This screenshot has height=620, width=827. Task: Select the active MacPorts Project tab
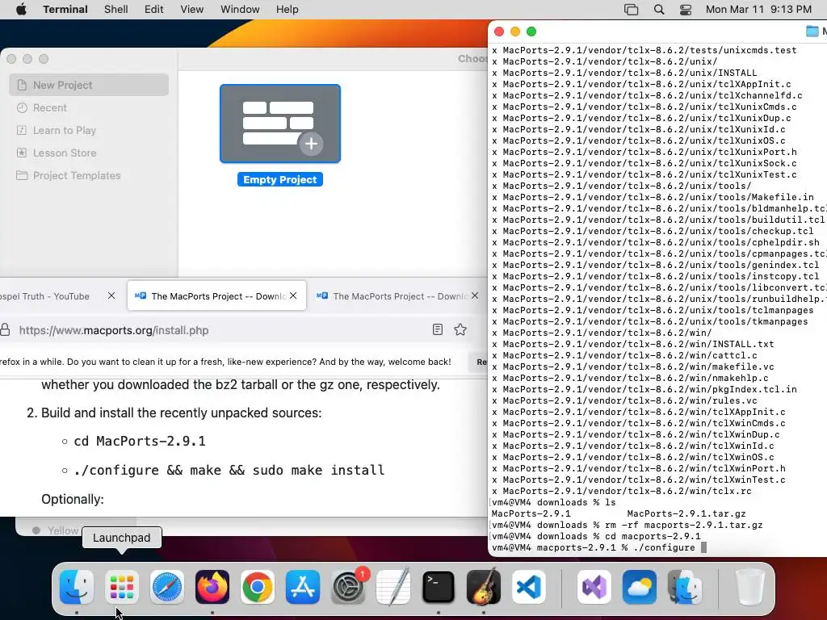click(216, 295)
